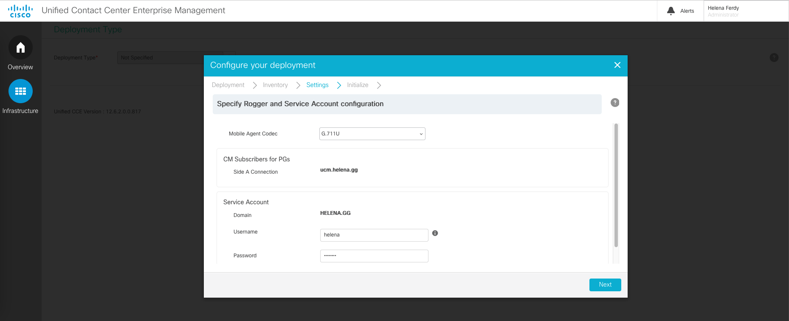Close the Configure your deployment dialog
Viewport: 789px width, 321px height.
click(617, 65)
